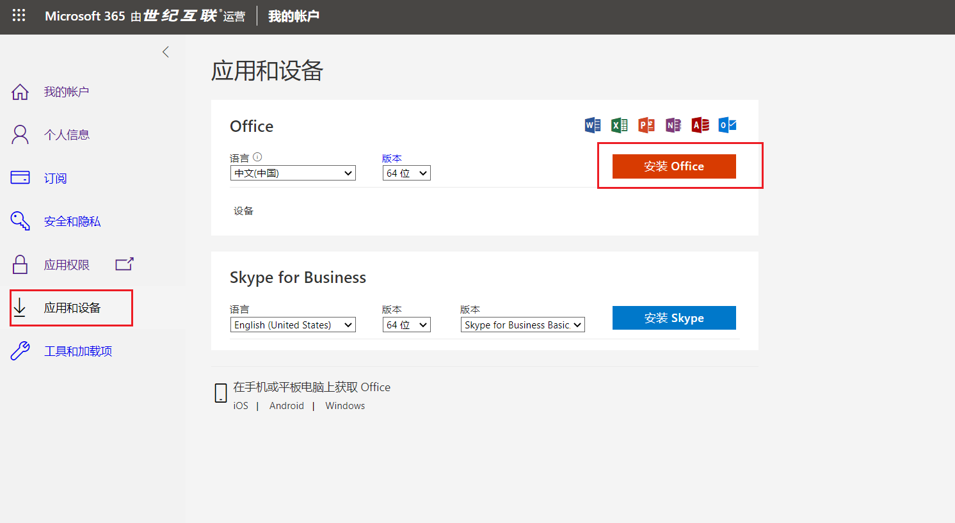Click the external link icon next to 应用权限
The image size is (955, 523).
(124, 264)
